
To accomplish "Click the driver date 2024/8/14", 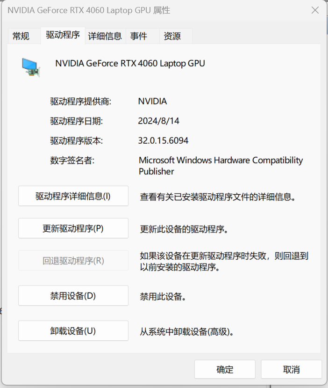I will coord(158,121).
